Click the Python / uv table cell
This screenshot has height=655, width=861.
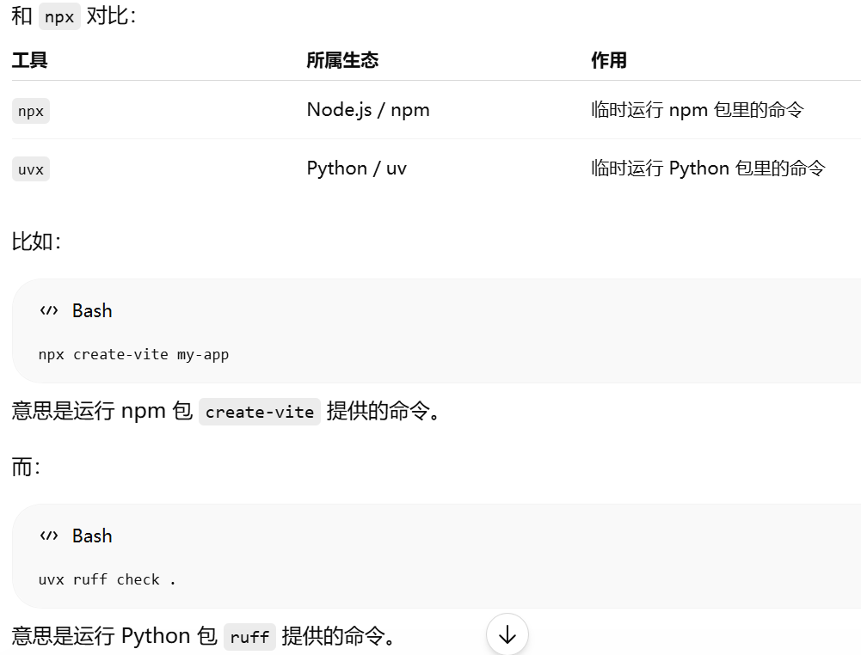click(356, 168)
